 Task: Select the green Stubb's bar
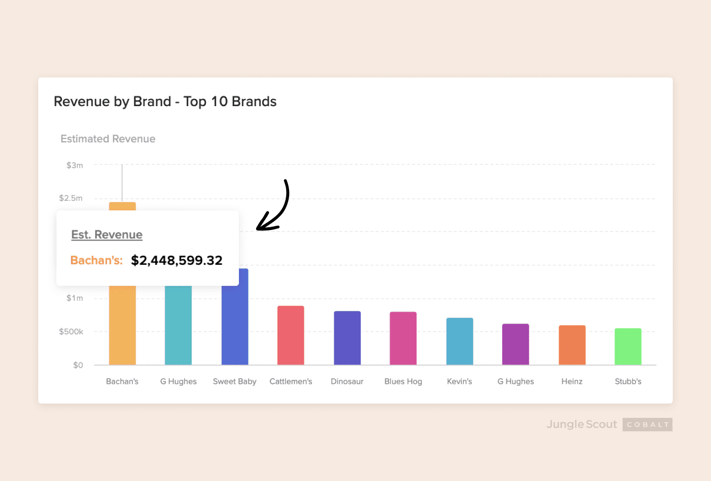[x=628, y=347]
